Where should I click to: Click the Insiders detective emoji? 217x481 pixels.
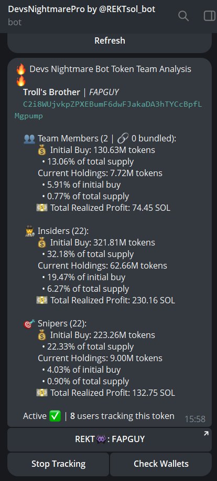click(x=29, y=231)
